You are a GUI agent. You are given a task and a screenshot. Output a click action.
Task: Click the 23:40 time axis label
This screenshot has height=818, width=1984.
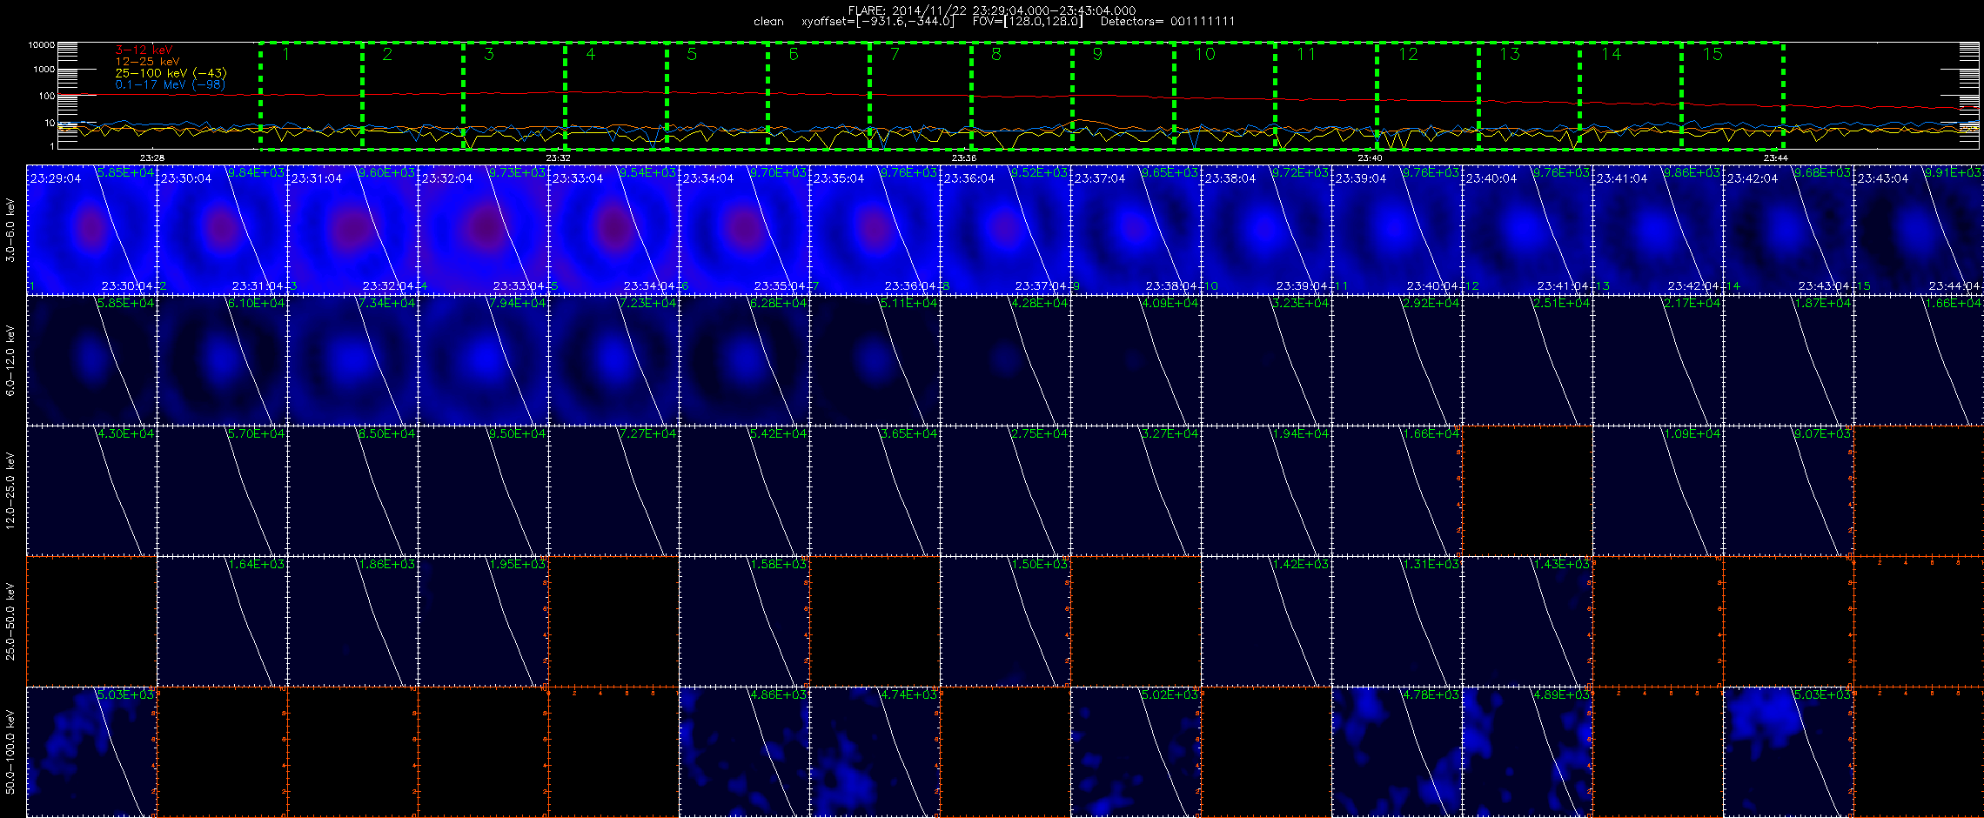[1370, 158]
